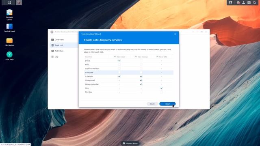Open the user account Options icon
Viewport: 260px width, 146px height.
243,2
